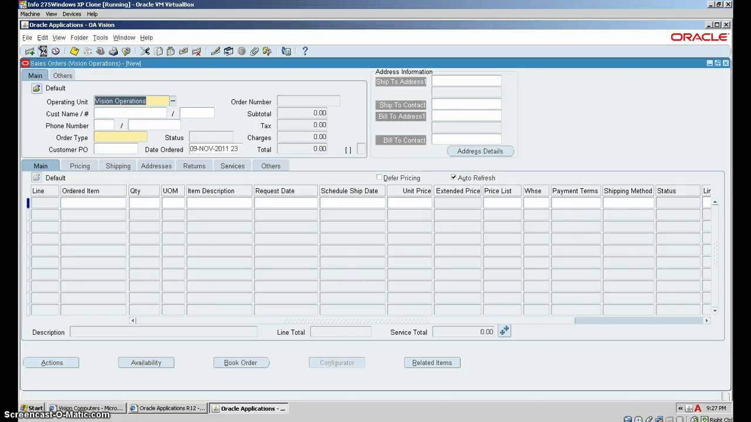
Task: Open Operating Unit list of values button
Action: [173, 101]
